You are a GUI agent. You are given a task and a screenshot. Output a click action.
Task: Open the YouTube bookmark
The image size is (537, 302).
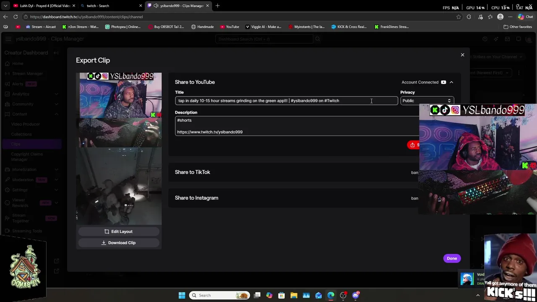229,27
